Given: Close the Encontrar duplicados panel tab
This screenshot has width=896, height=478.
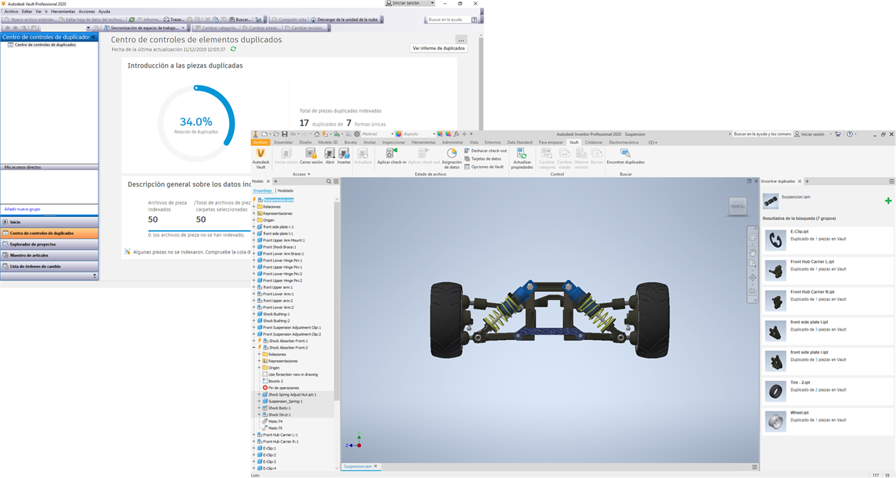Looking at the screenshot, I should (800, 182).
